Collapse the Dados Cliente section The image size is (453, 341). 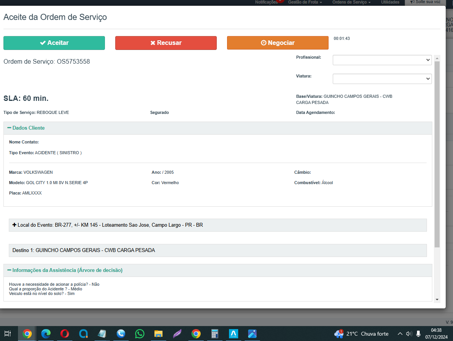tap(26, 128)
